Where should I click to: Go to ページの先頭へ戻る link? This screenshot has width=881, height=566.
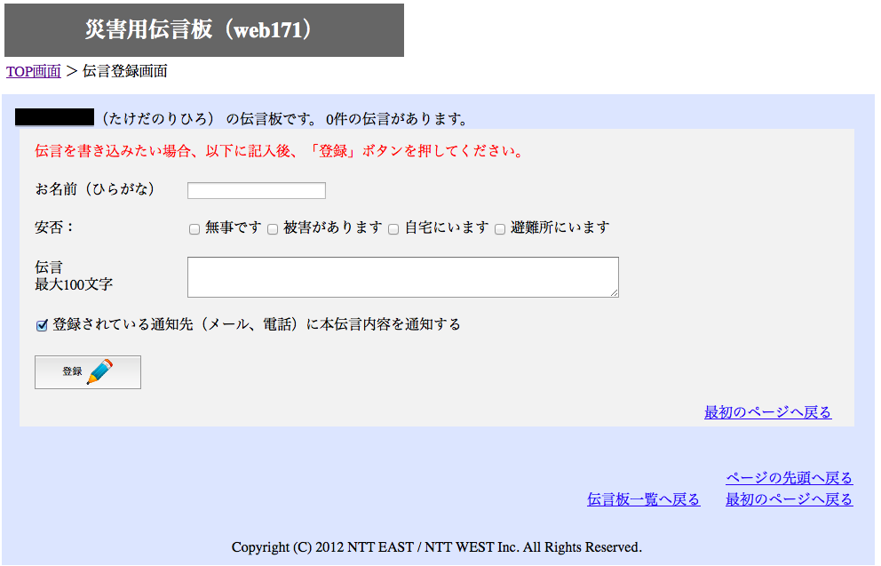(789, 478)
